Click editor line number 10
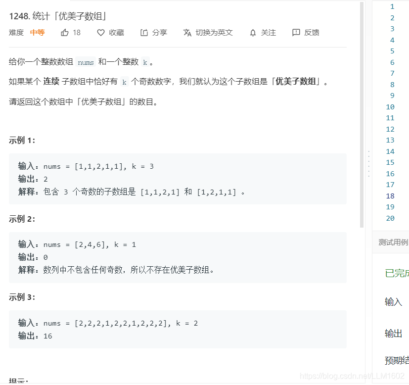409x385 pixels. pos(390,107)
